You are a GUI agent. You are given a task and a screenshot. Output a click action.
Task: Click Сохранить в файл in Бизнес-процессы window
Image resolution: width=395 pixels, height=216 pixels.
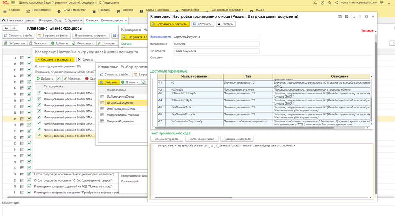click(18, 36)
